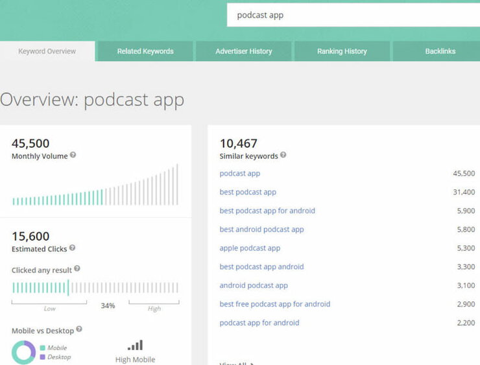Click the 5,900 volume value
This screenshot has height=365, width=480.
point(466,211)
